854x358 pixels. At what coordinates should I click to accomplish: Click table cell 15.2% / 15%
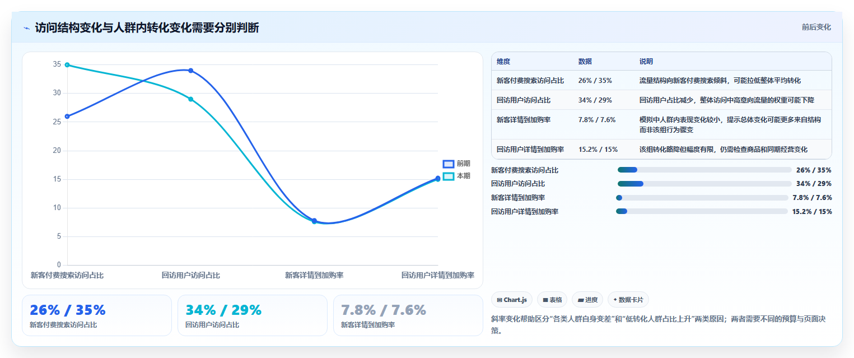tap(598, 149)
